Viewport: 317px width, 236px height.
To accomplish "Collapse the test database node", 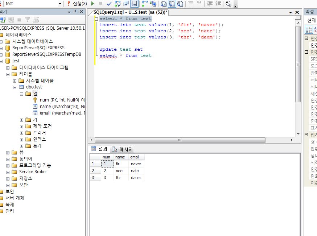I will tap(1, 61).
